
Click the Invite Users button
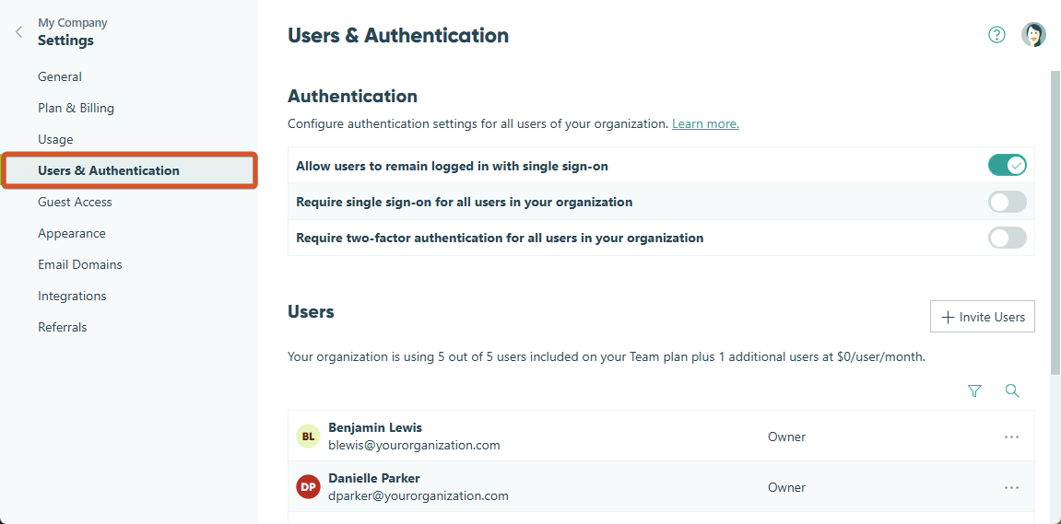tap(983, 317)
